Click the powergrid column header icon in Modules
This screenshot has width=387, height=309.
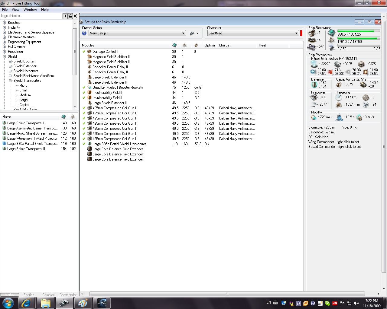pos(184,45)
